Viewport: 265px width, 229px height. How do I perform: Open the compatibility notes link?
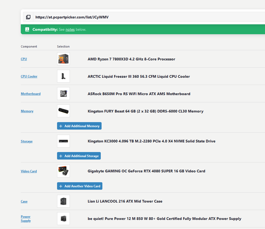(x=70, y=29)
